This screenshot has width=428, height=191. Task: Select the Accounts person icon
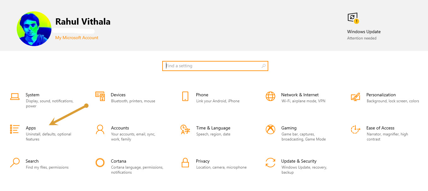(100, 129)
